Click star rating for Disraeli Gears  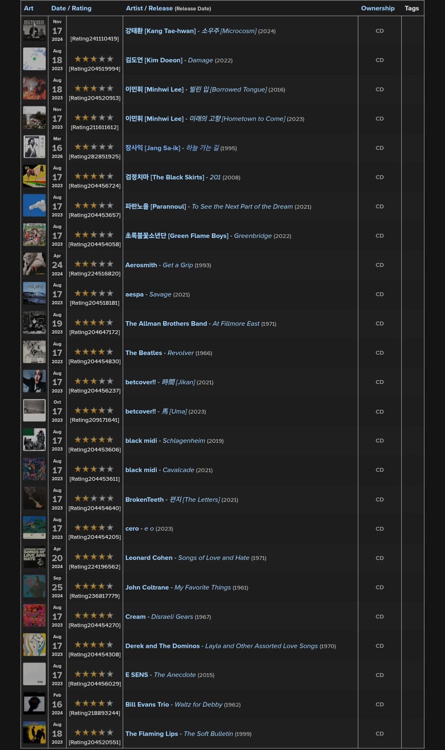click(x=94, y=615)
